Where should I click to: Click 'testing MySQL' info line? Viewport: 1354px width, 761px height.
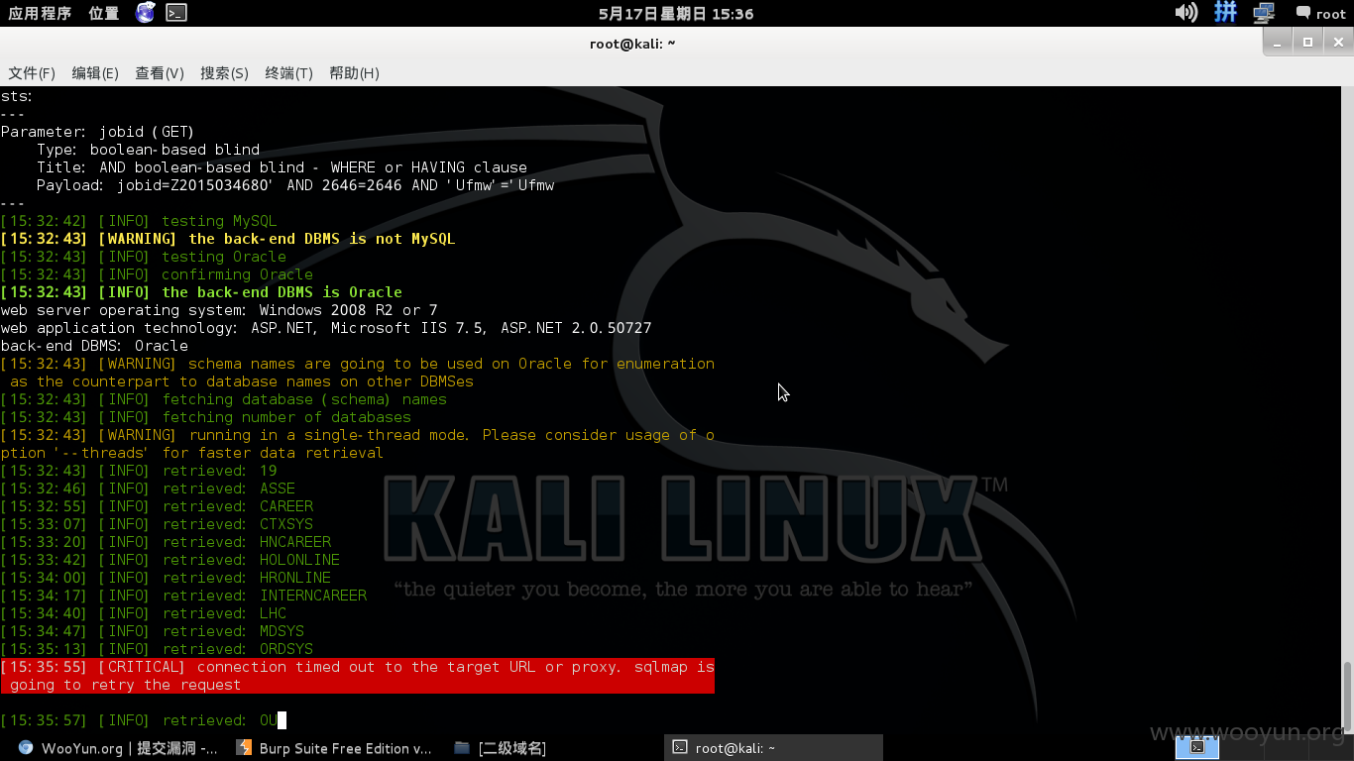point(139,221)
